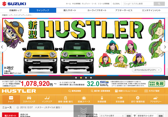The width and height of the screenshot is (168, 117).
Task: Click 展示車・試乗車検索 button
Action: click(x=101, y=91)
